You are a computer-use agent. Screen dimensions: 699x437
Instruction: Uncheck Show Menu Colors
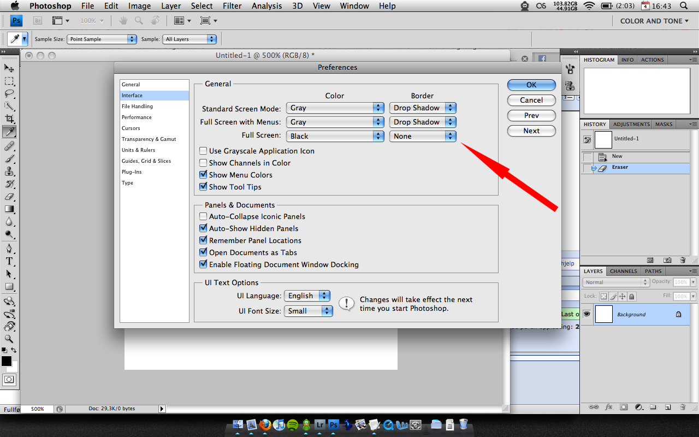point(203,175)
